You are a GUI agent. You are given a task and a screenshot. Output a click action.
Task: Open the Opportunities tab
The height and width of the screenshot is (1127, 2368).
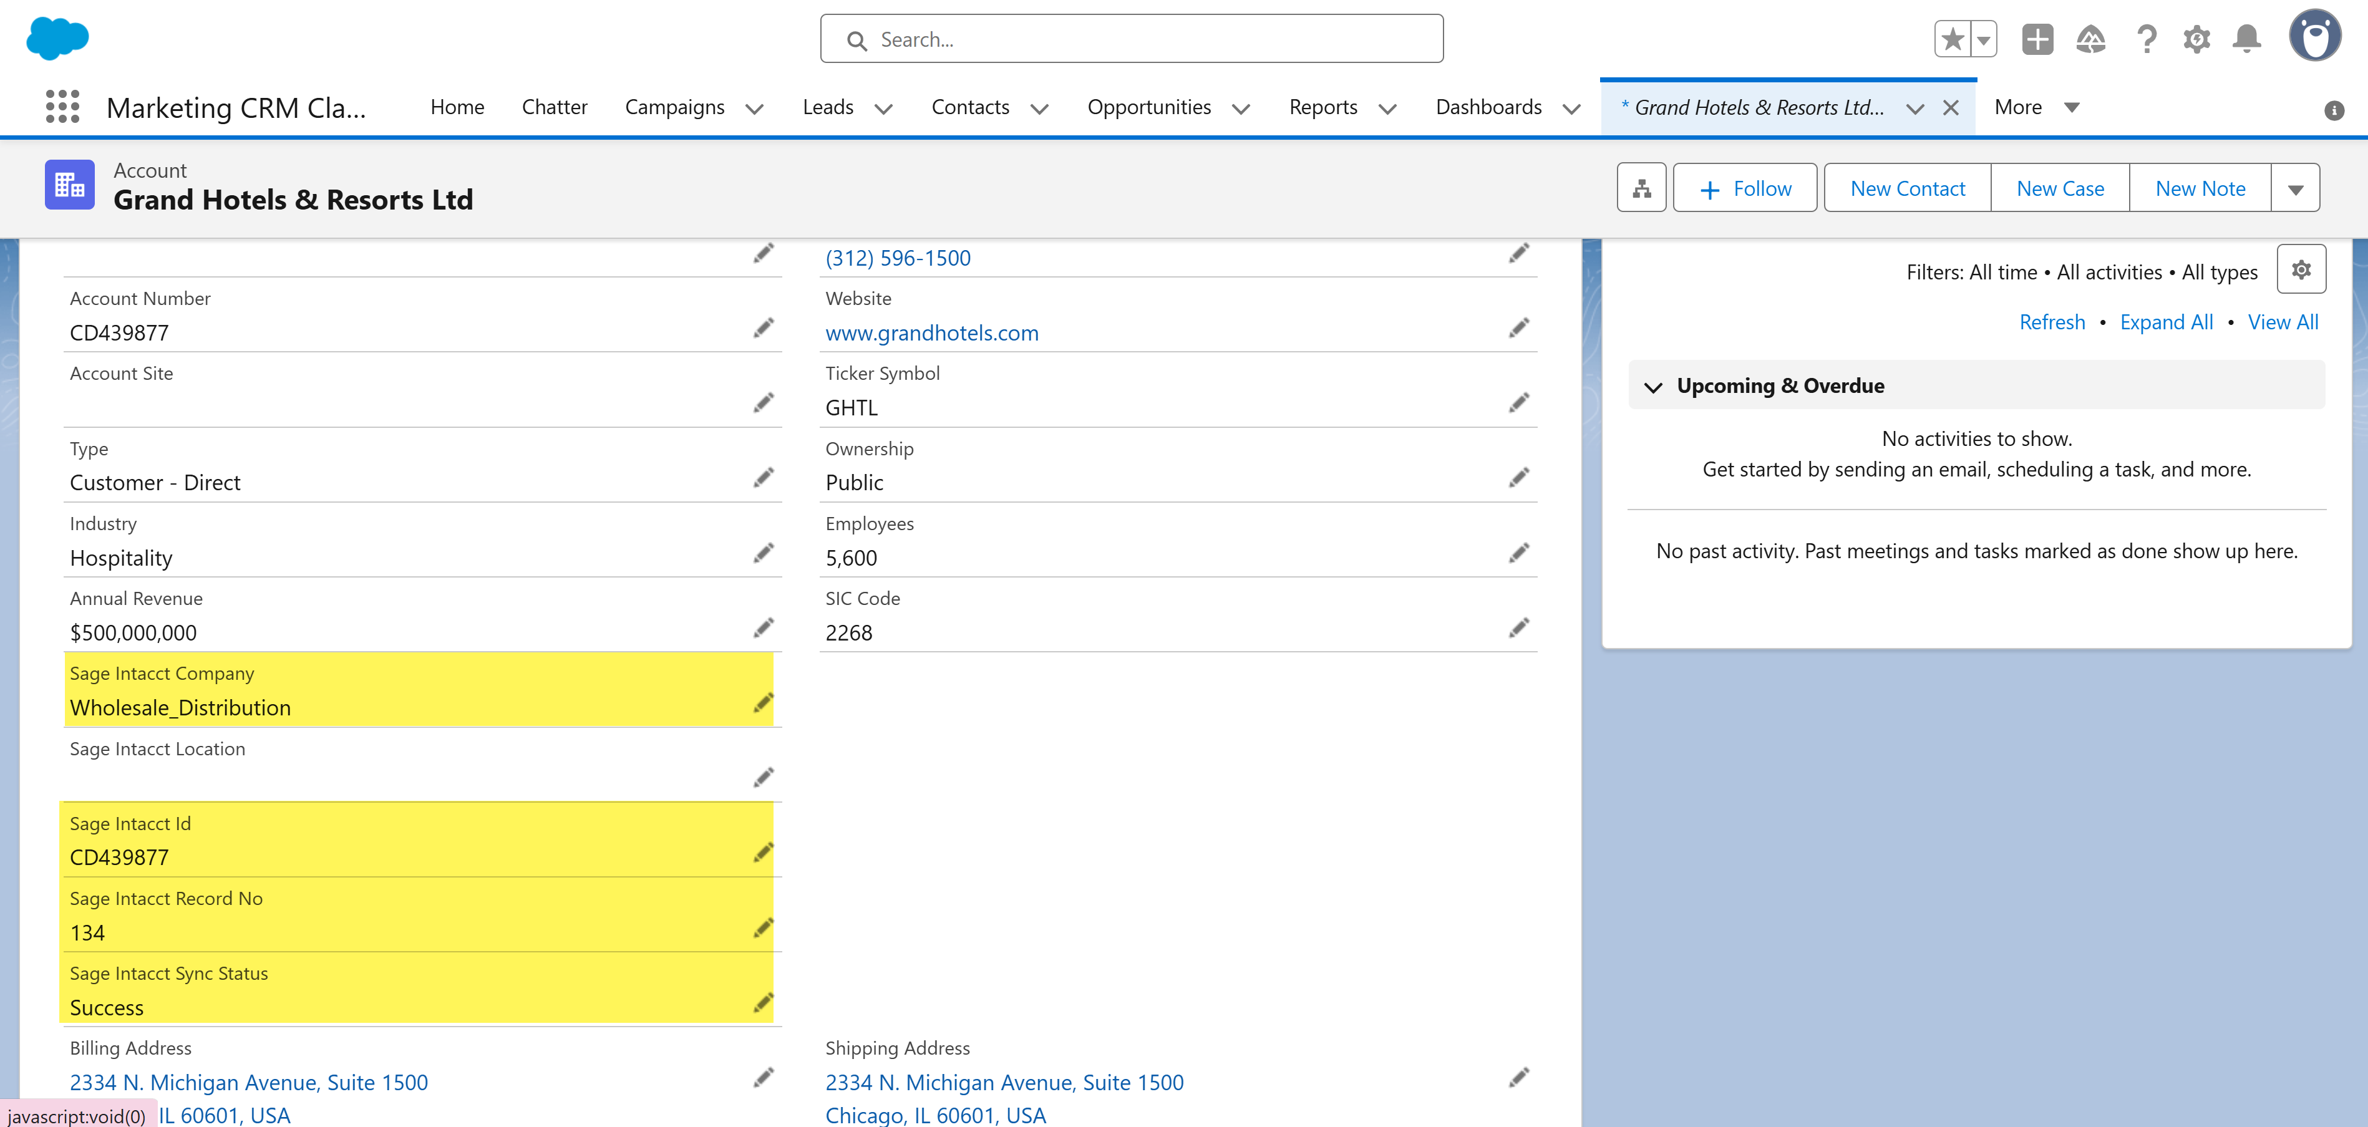[1148, 107]
